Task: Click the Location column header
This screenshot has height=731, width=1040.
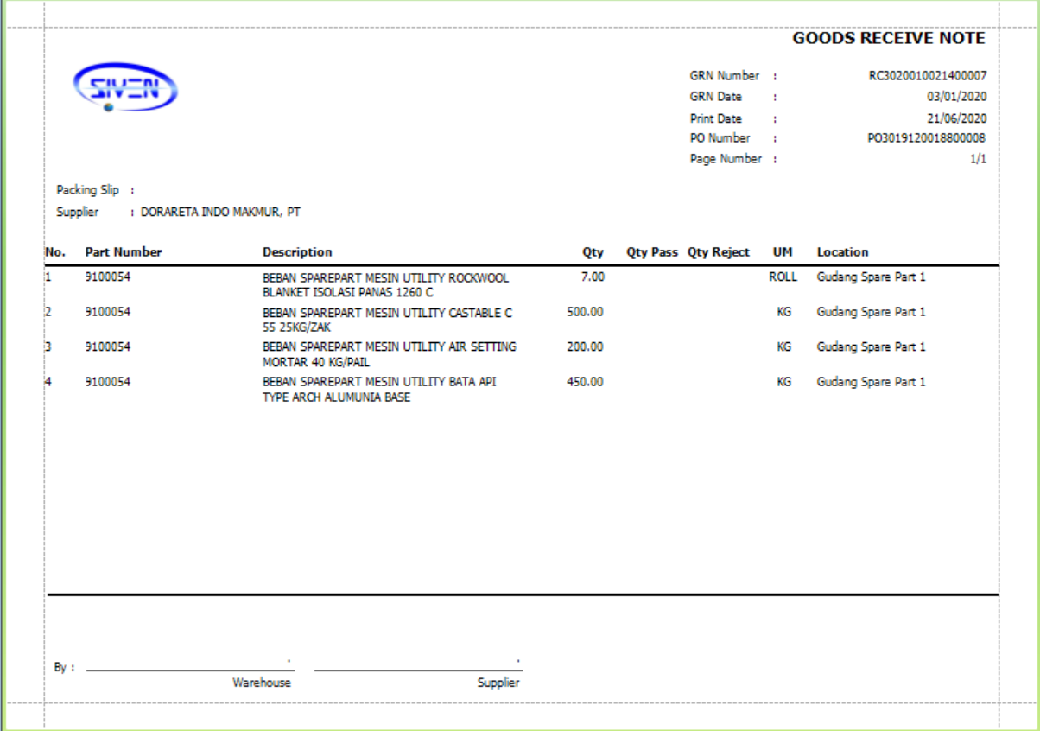Action: [843, 252]
